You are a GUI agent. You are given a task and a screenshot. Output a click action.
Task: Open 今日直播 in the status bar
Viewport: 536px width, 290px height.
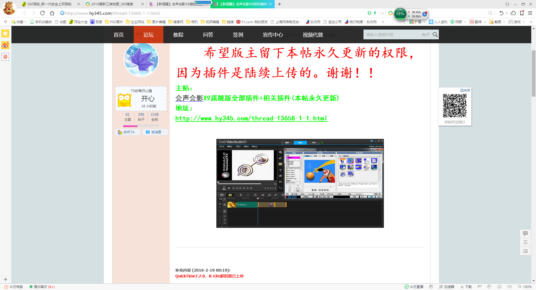coord(414,287)
